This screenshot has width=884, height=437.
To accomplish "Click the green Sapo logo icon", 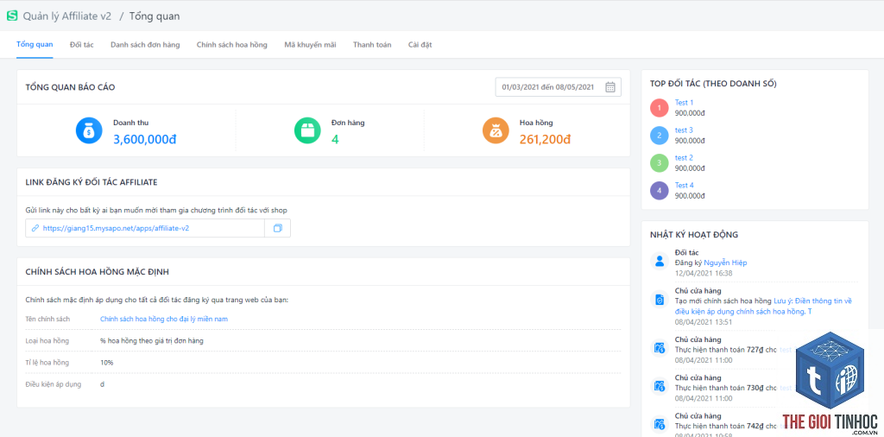I will click(12, 16).
